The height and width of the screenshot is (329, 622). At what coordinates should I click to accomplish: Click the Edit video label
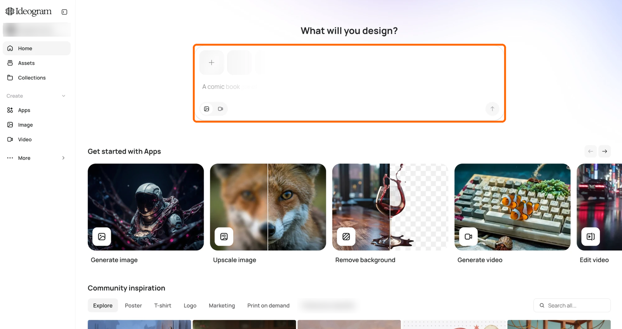(x=594, y=260)
